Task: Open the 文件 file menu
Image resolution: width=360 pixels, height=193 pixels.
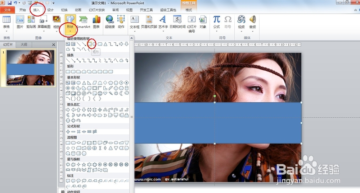Action: tap(8, 10)
